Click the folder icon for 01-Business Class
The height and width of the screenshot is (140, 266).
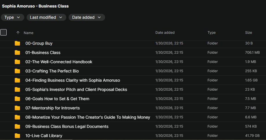[x=17, y=53]
